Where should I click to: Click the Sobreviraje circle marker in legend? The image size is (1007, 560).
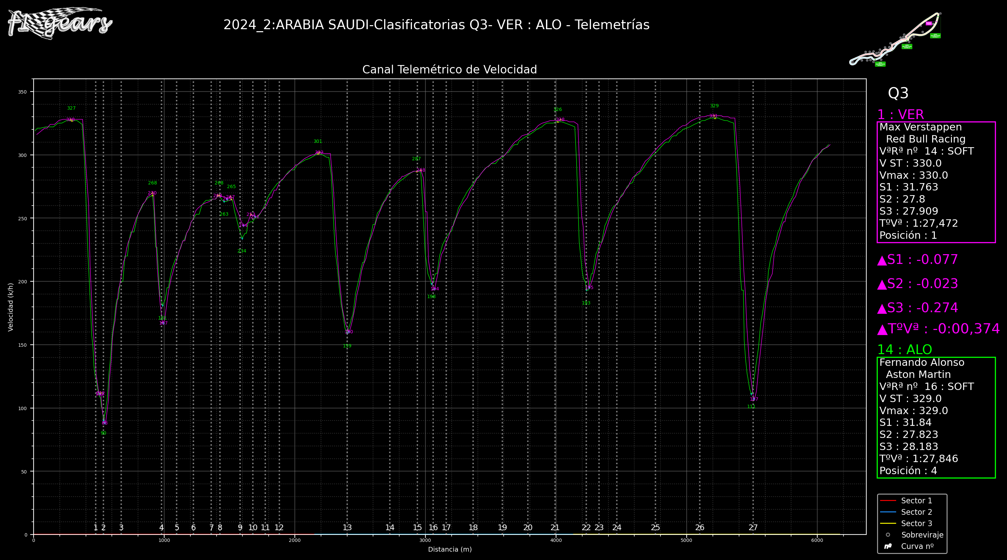coord(888,535)
